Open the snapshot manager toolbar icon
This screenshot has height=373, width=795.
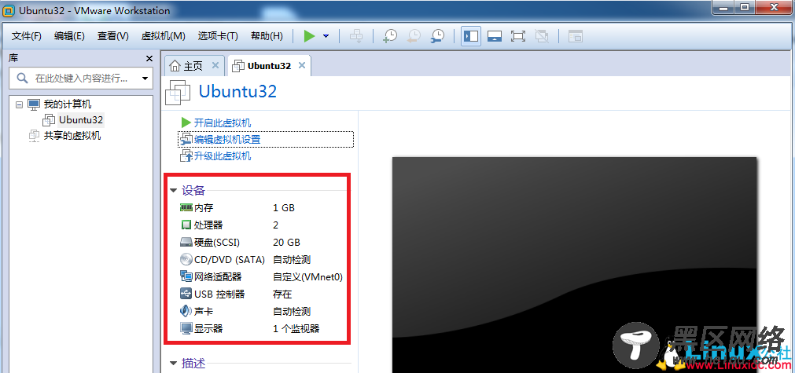pos(437,36)
